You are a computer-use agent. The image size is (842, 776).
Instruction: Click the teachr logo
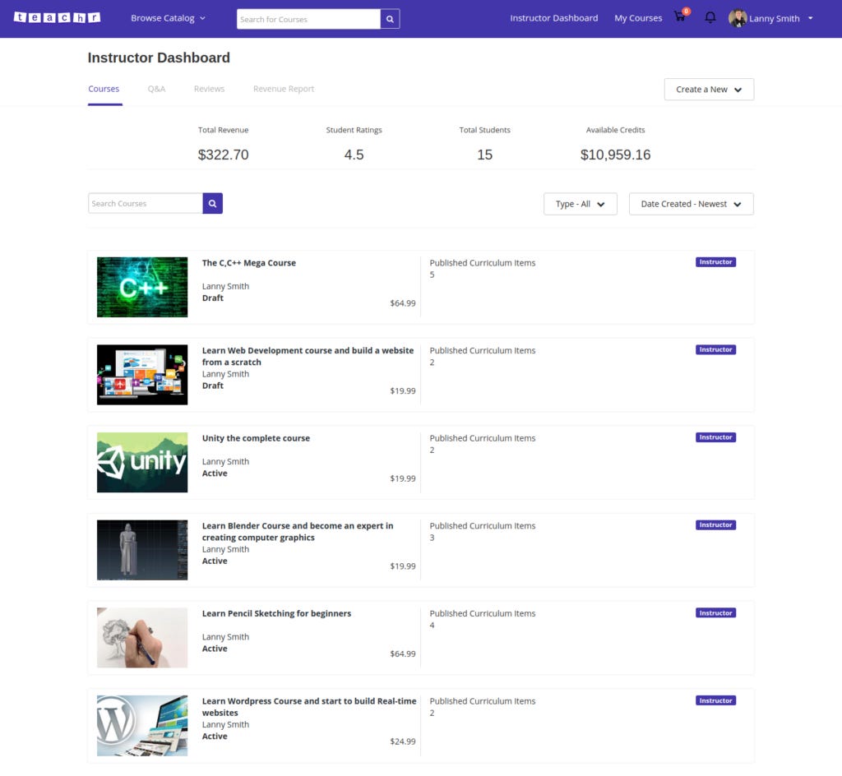[57, 18]
